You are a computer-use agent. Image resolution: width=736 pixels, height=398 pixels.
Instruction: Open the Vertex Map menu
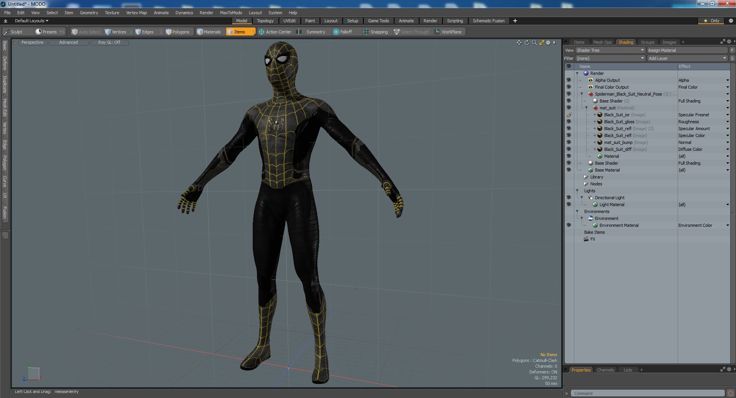(x=136, y=13)
